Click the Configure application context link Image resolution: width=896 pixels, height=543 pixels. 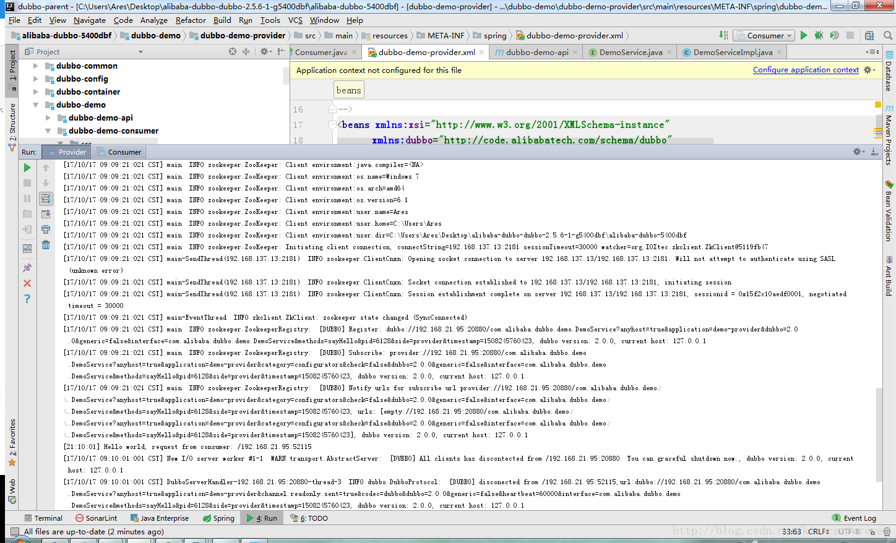(806, 70)
